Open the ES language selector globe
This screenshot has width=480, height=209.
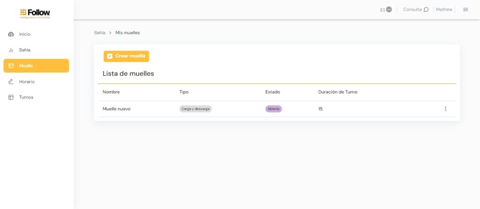(x=389, y=9)
